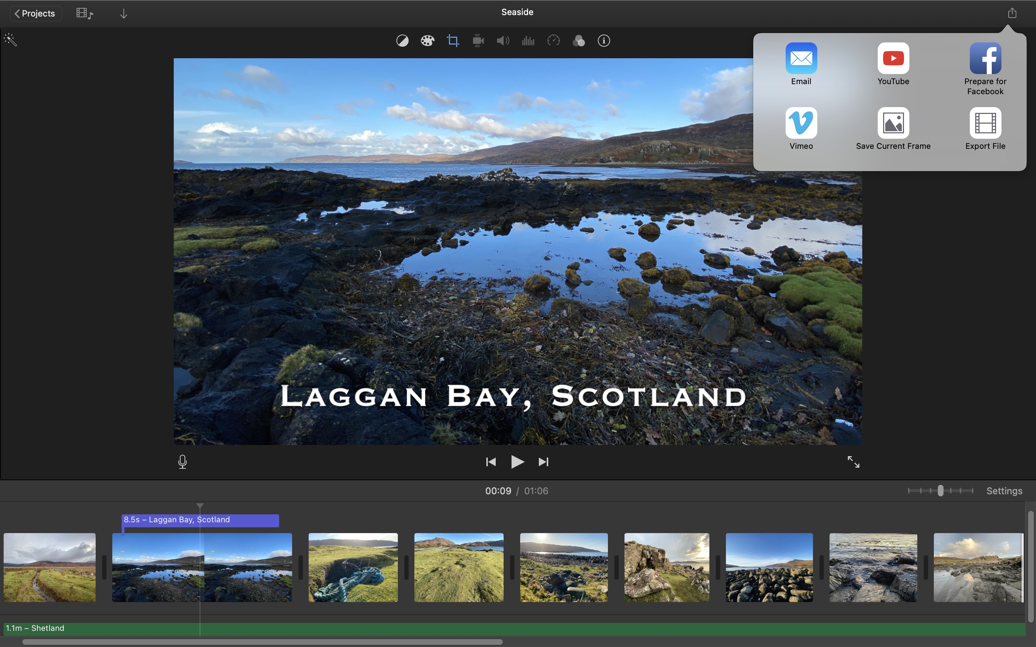Screen dimensions: 1036x647
Task: Select the dark boulders beach clip
Action: tap(769, 568)
